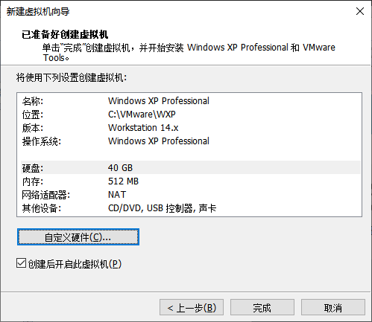The image size is (372, 322).
Task: Select the 版本 Workstation 14.x row
Action: tap(191, 128)
